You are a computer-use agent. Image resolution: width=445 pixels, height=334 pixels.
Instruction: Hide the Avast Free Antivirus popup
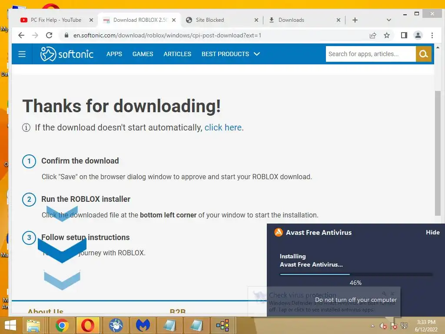tap(432, 232)
